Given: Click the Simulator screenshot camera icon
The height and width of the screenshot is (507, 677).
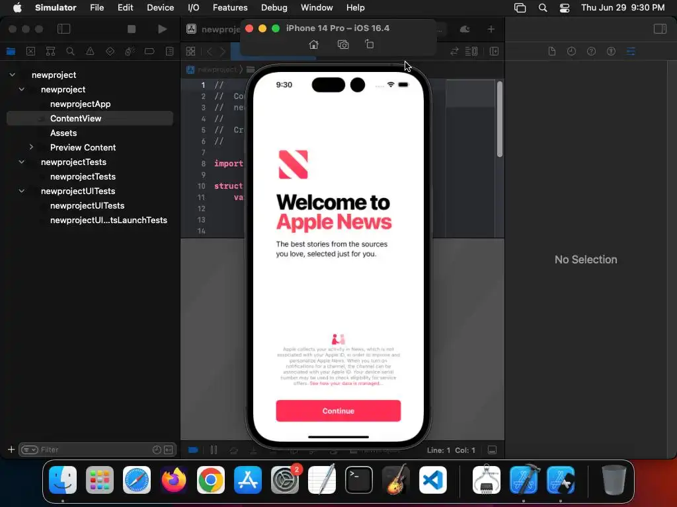Looking at the screenshot, I should (x=343, y=44).
